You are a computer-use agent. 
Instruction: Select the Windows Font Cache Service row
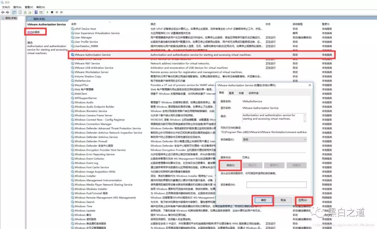(201, 167)
